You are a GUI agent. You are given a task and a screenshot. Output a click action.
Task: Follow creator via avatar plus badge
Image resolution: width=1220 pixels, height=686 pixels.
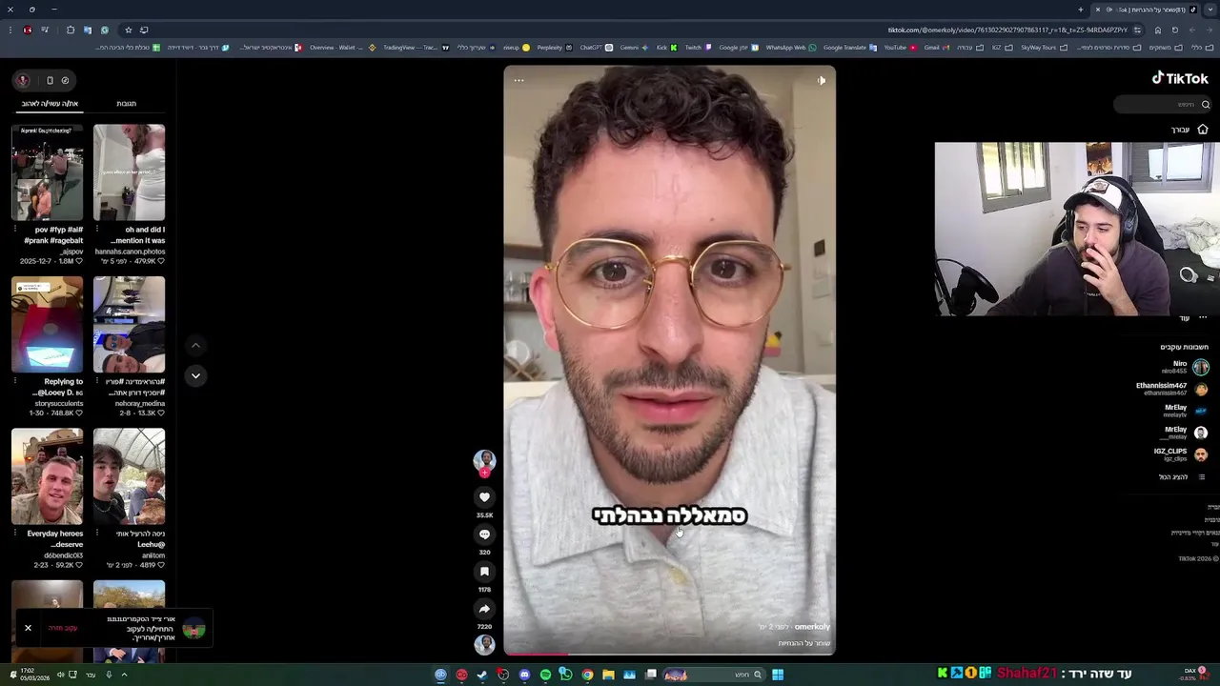point(484,473)
